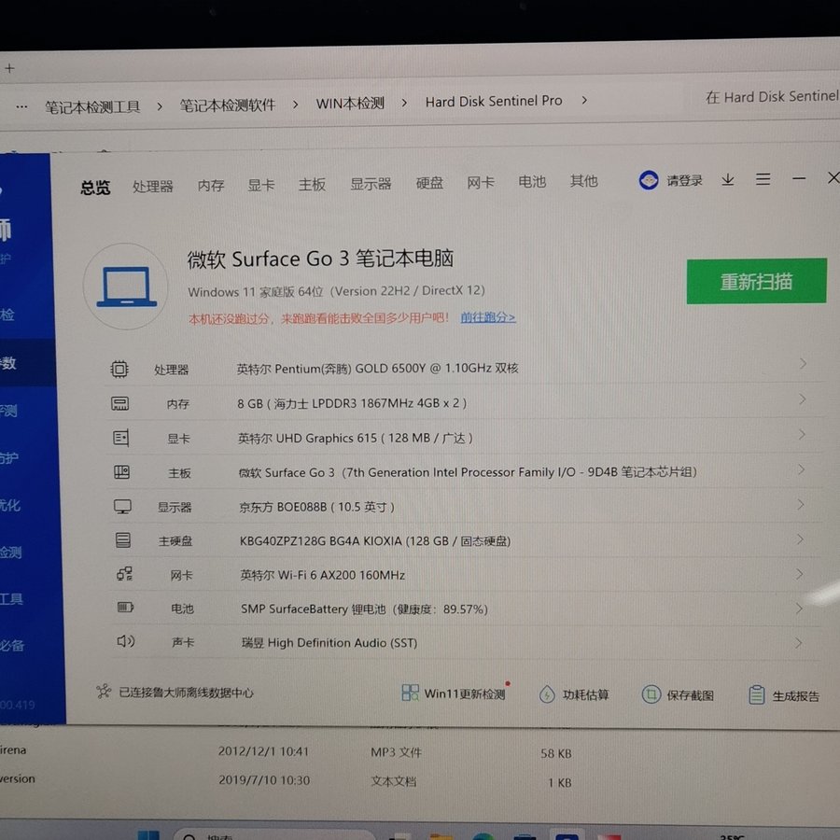The width and height of the screenshot is (840, 840).
Task: Click 保存截图 to save screenshot
Action: coord(678,695)
